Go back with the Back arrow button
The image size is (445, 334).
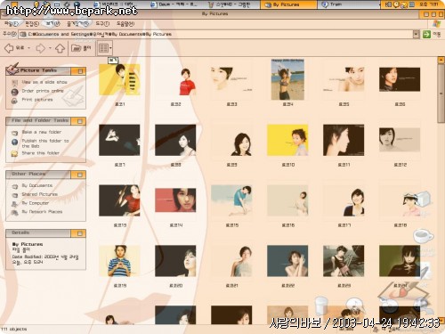pos(14,48)
